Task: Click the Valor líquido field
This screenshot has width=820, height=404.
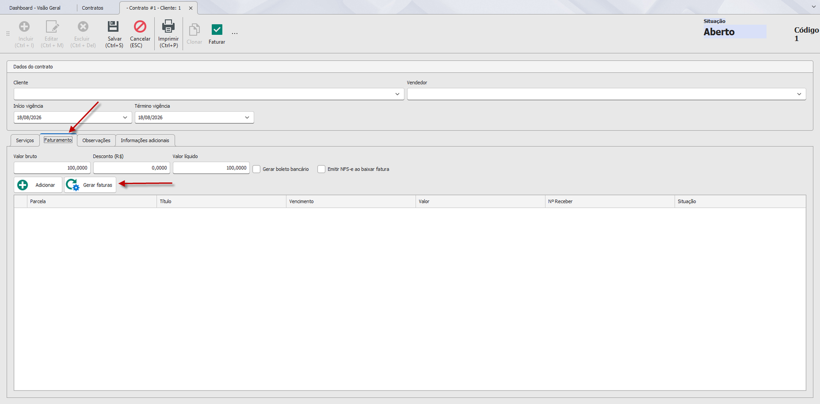Action: tap(211, 168)
